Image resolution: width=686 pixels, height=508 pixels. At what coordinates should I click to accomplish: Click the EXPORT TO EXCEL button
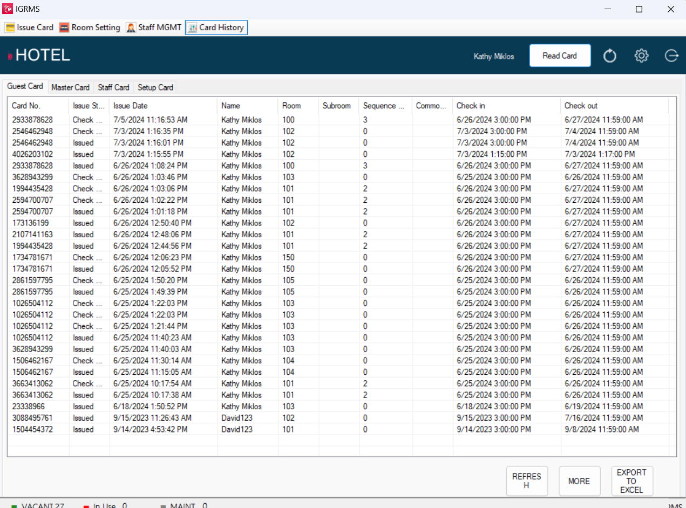point(631,481)
